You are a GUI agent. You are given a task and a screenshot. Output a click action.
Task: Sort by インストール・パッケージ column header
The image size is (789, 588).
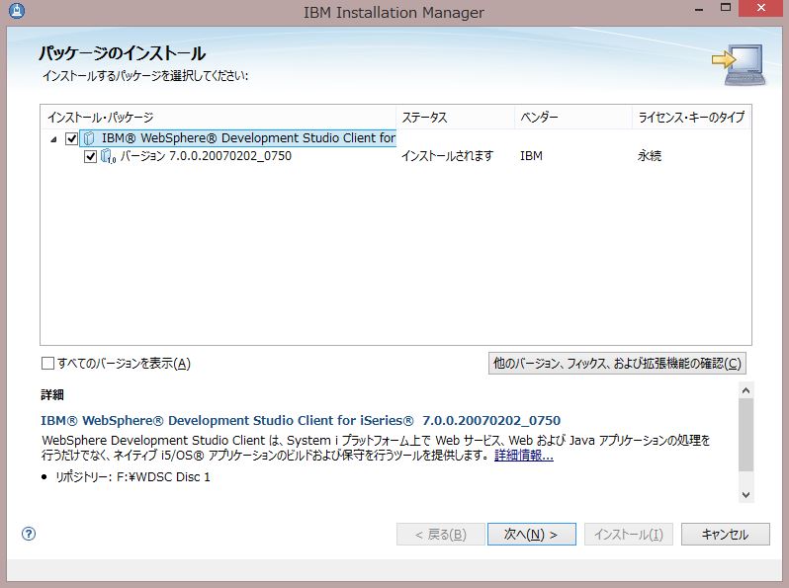(218, 118)
